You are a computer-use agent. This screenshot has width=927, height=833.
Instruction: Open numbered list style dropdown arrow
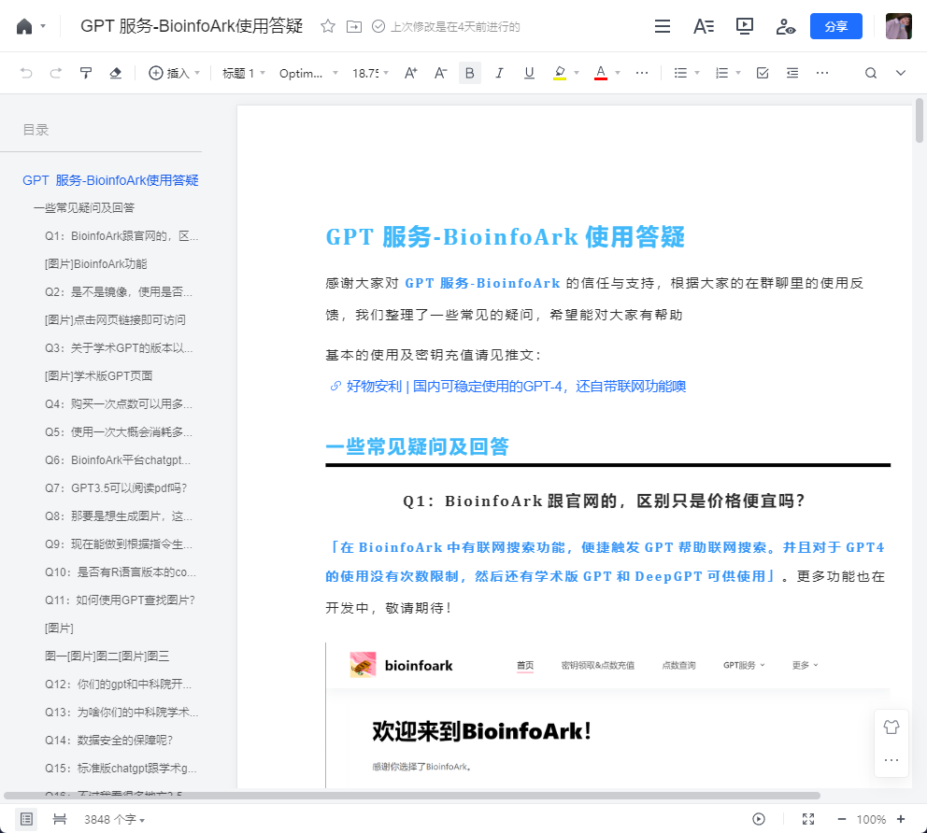pos(738,73)
